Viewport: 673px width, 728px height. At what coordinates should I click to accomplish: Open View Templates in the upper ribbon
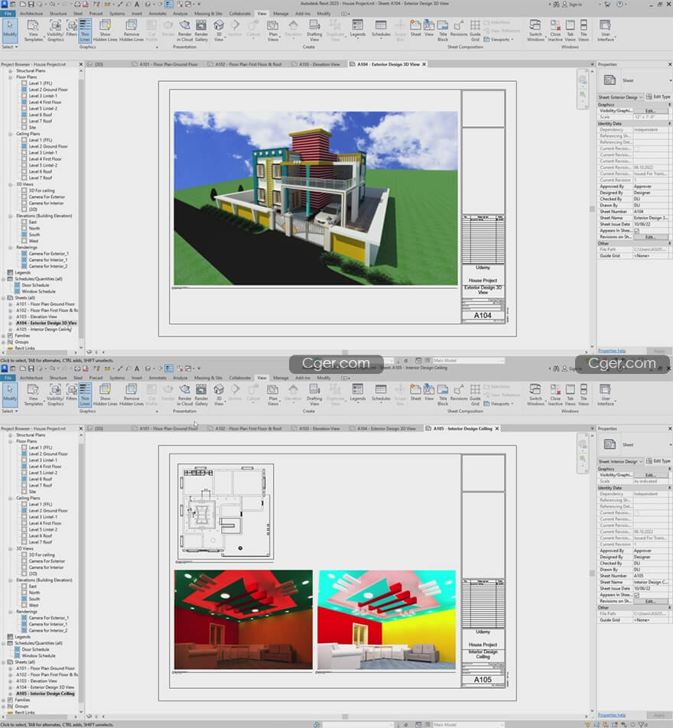[34, 31]
